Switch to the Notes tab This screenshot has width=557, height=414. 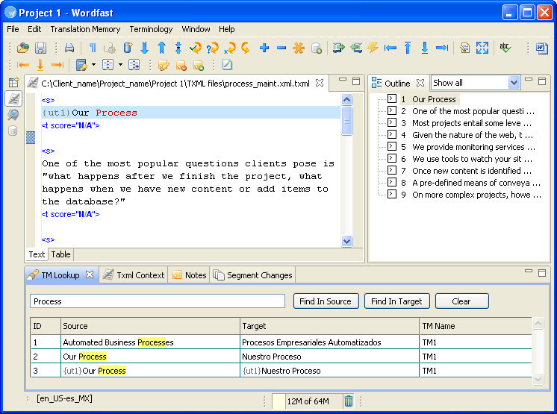(x=189, y=275)
